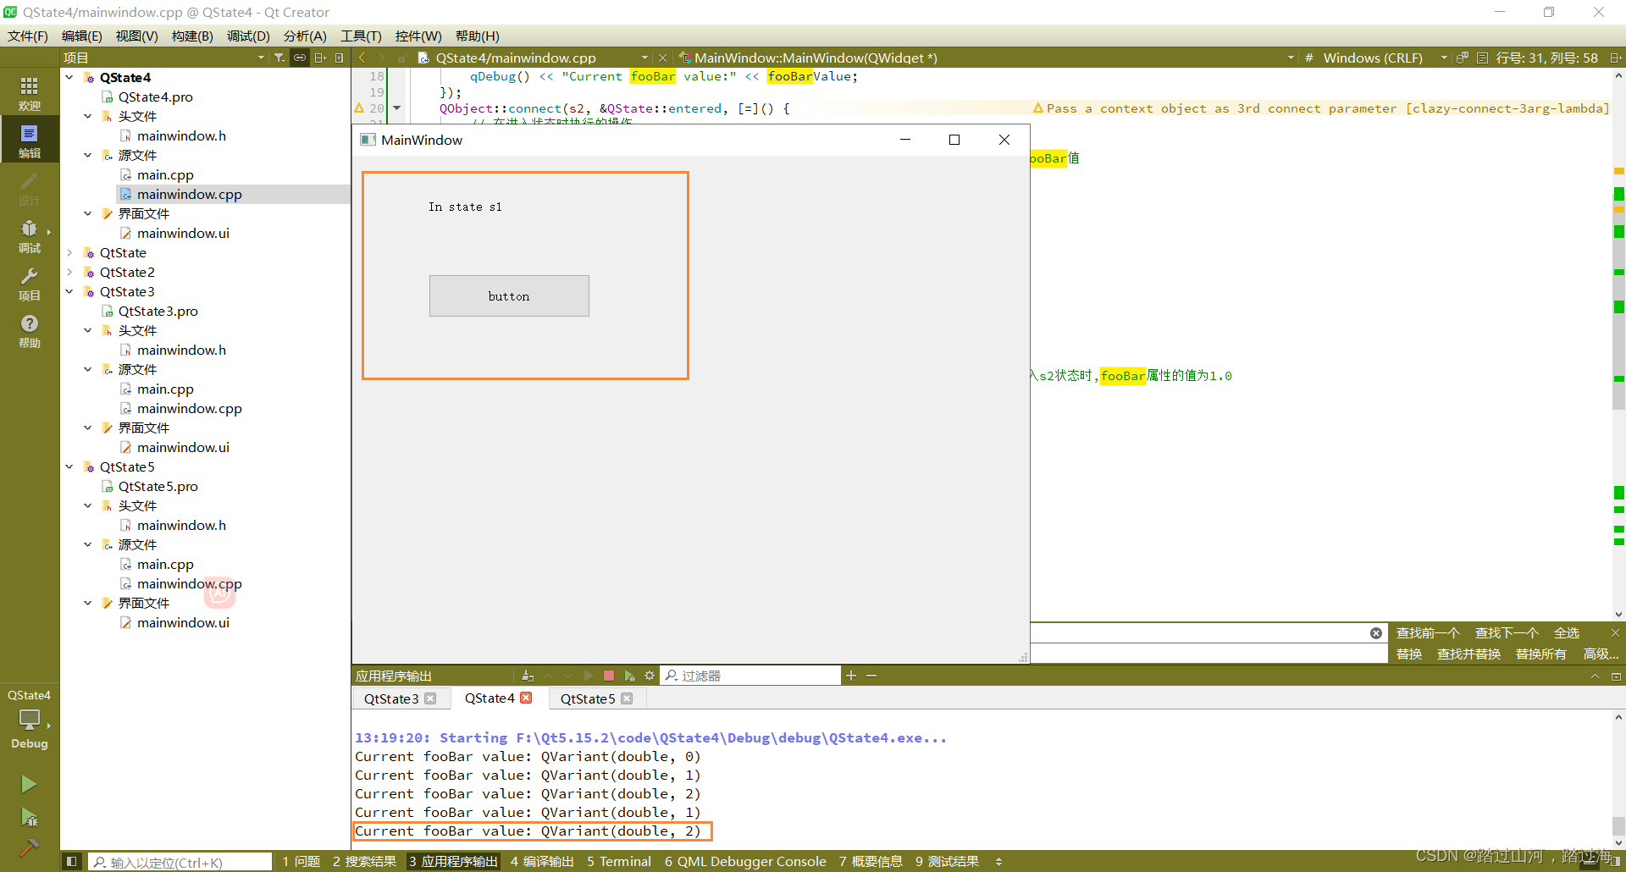1626x872 pixels.
Task: Open the 帮助 (Help) mode
Action: pos(30,330)
